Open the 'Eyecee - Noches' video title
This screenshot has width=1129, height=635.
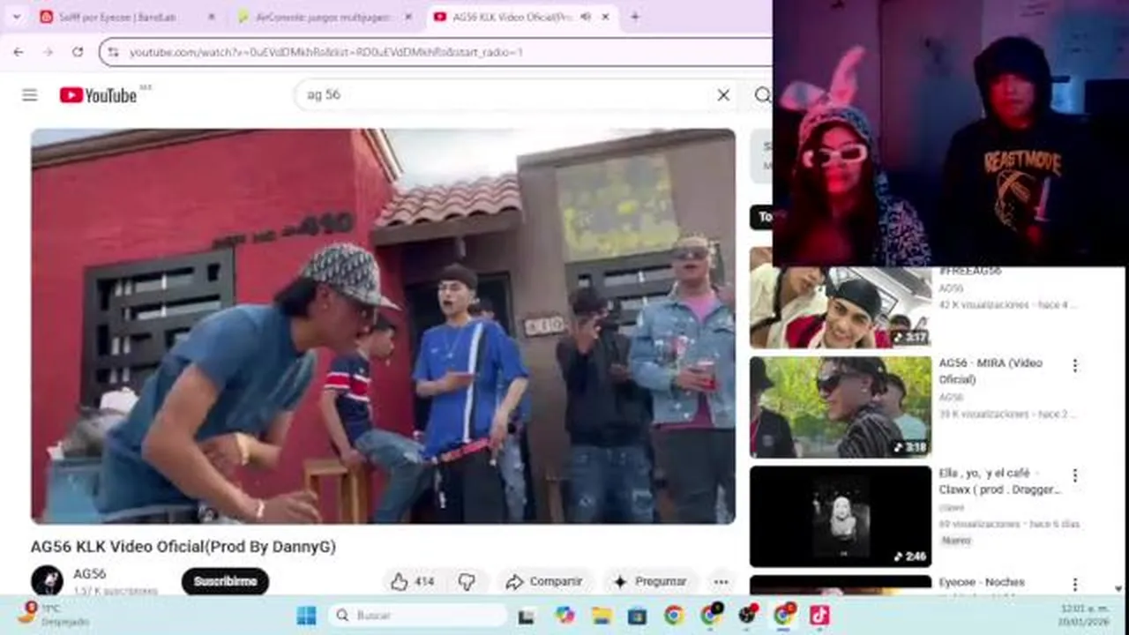pyautogui.click(x=982, y=582)
